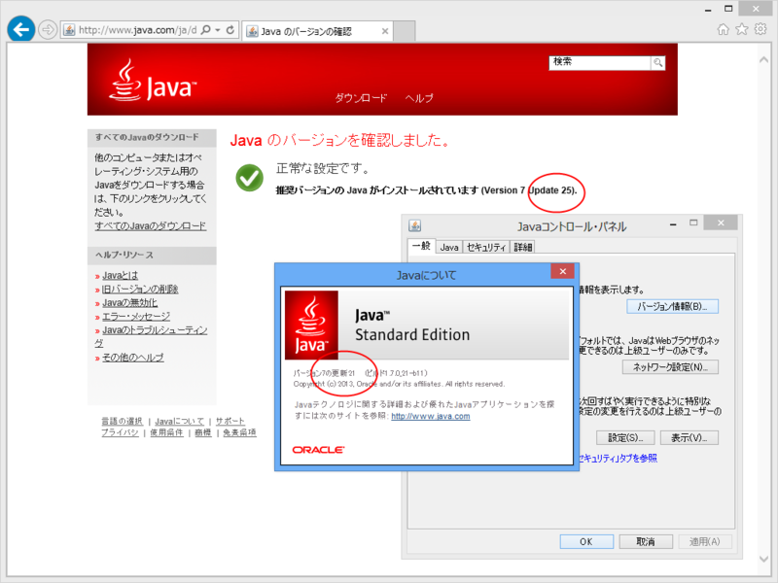Image resolution: width=778 pixels, height=583 pixels.
Task: Click the 'Javaについて' footer link
Action: click(180, 421)
